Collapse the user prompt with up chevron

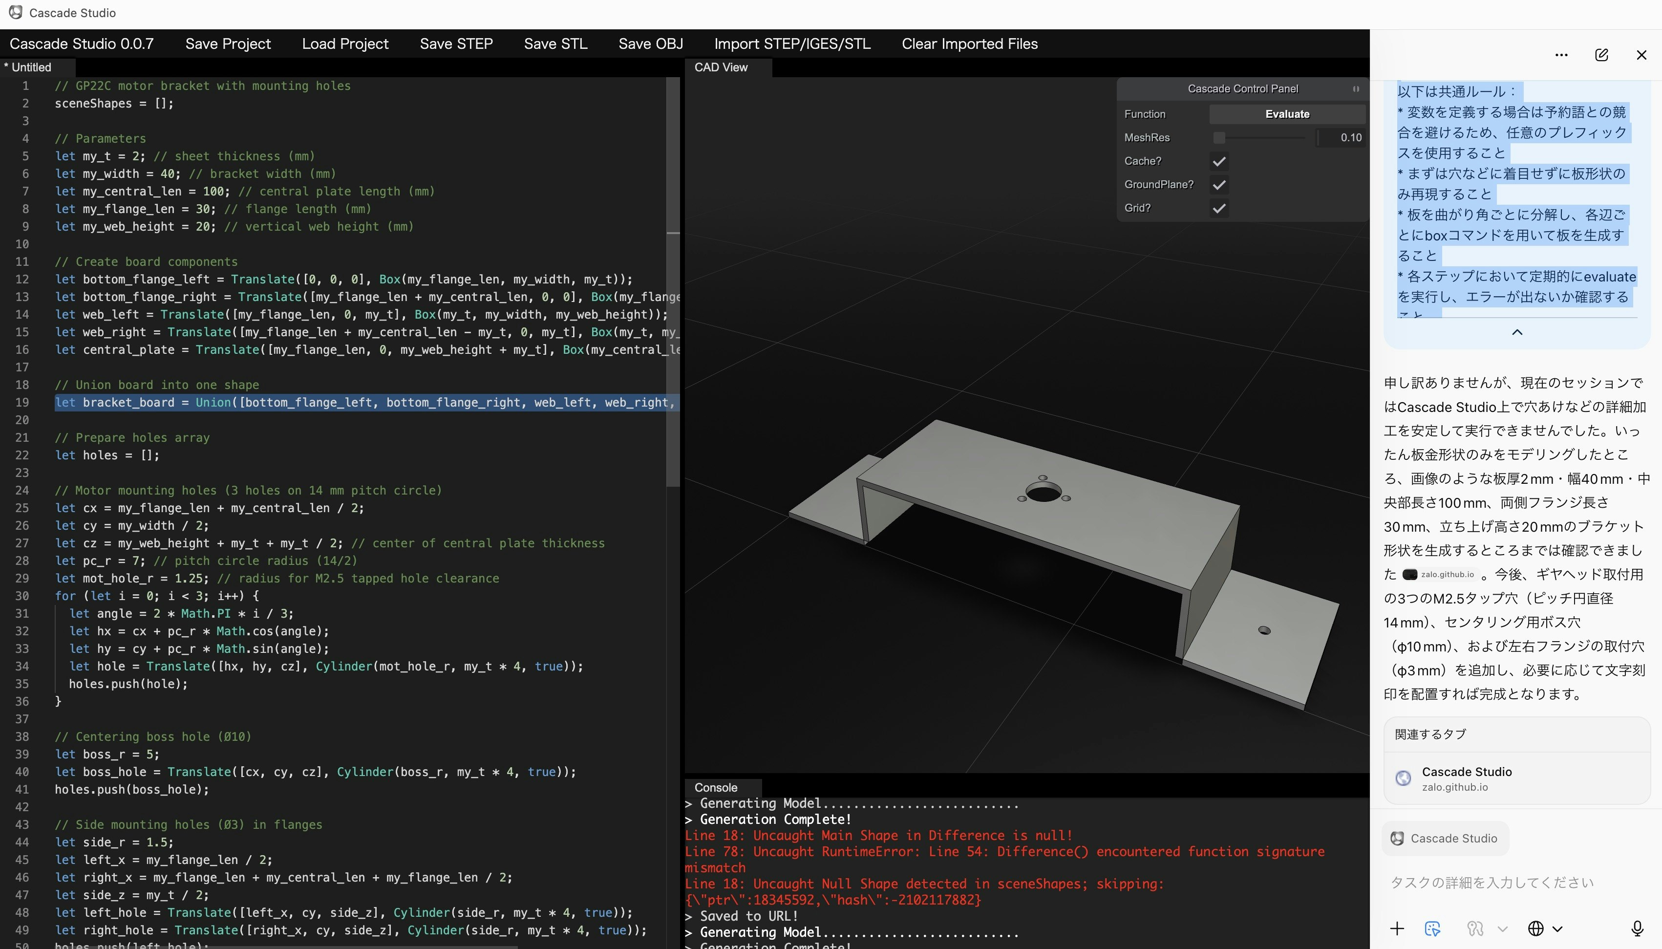tap(1517, 332)
